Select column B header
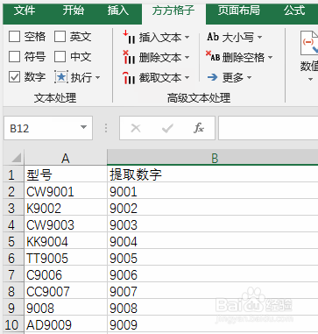The height and width of the screenshot is (334, 318). [213, 158]
